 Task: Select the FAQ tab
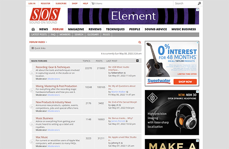tap(53, 35)
